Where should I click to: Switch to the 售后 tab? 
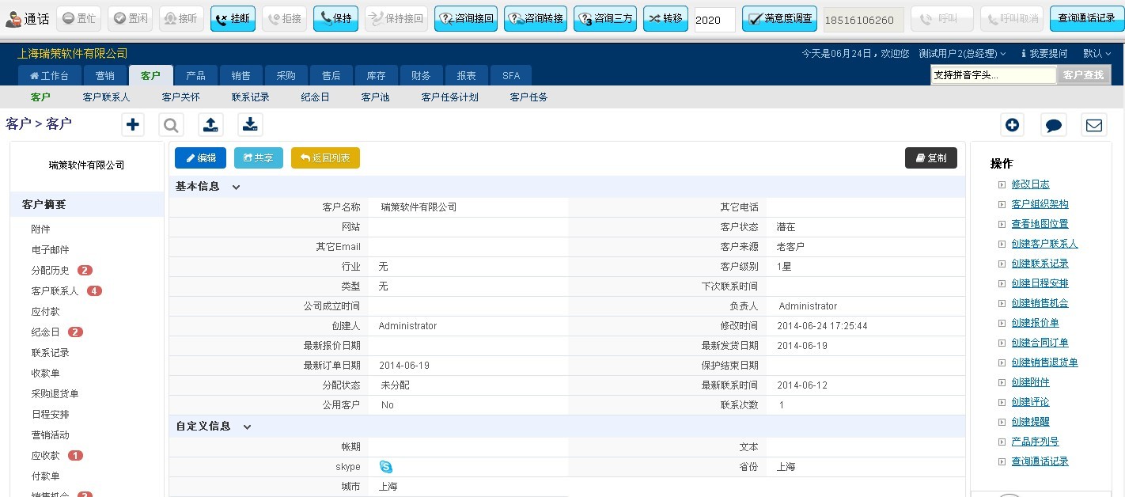click(x=331, y=76)
